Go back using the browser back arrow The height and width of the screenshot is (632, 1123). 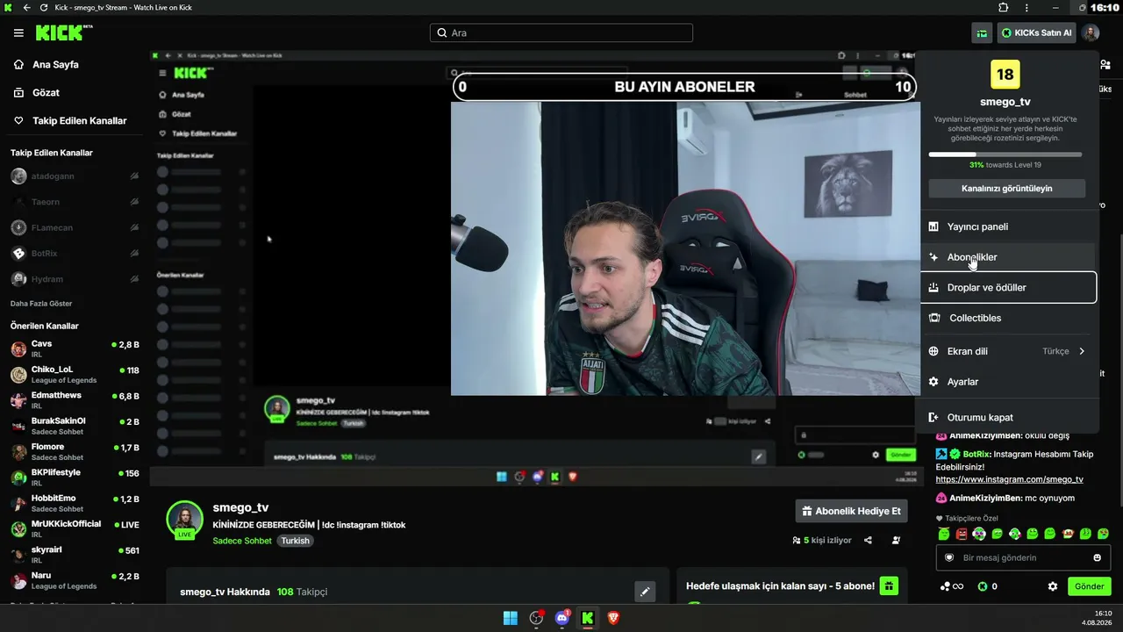click(x=26, y=8)
